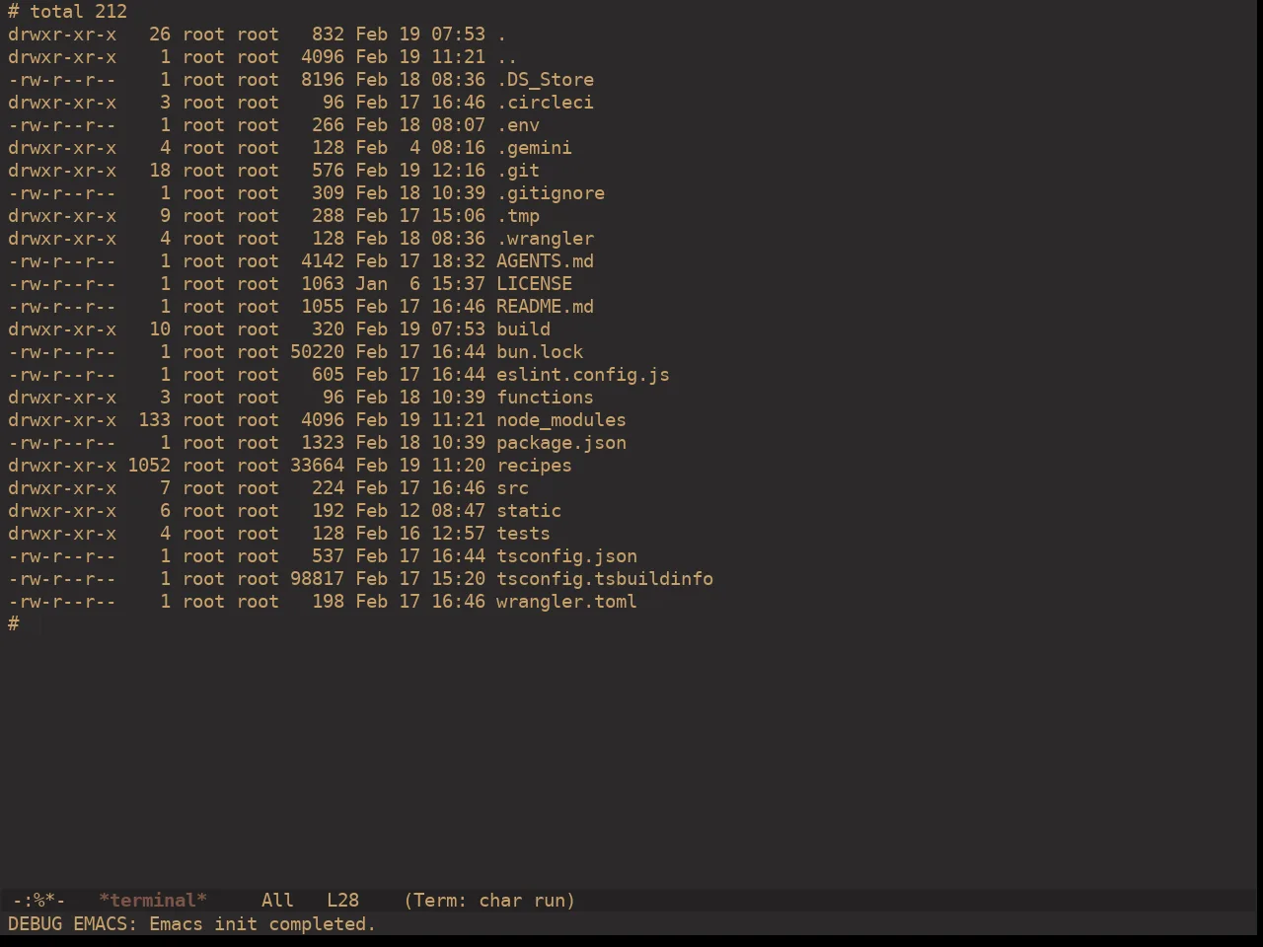Click the L28 line number indicator
Viewport: 1263px width, 947px height.
[x=342, y=900]
